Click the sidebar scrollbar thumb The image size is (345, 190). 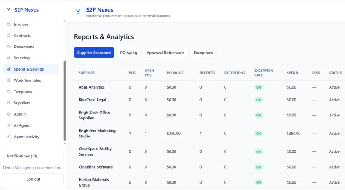point(65,101)
